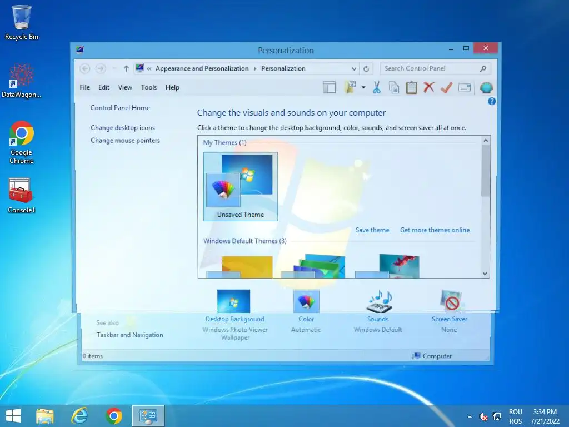The image size is (569, 427).
Task: Click the folder options toolbar icon
Action: [350, 87]
